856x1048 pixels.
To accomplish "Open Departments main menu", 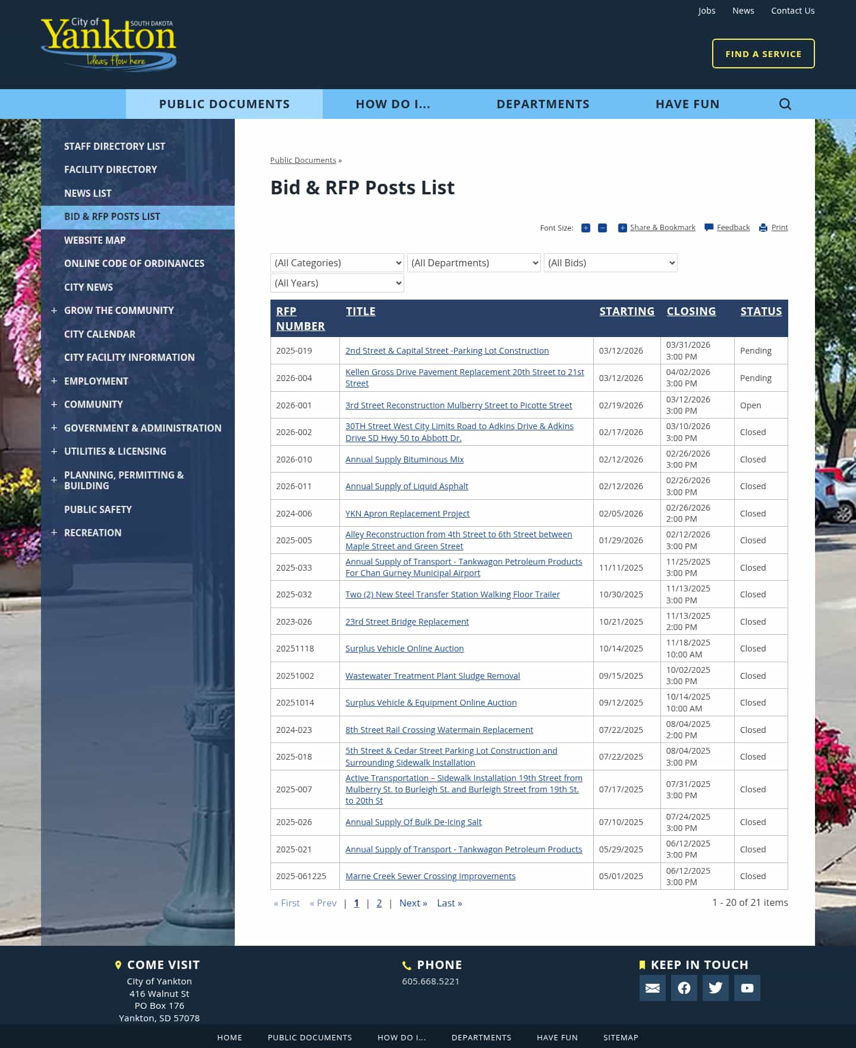I will [x=543, y=104].
